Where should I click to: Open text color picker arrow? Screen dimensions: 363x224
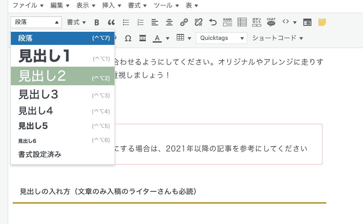(168, 39)
